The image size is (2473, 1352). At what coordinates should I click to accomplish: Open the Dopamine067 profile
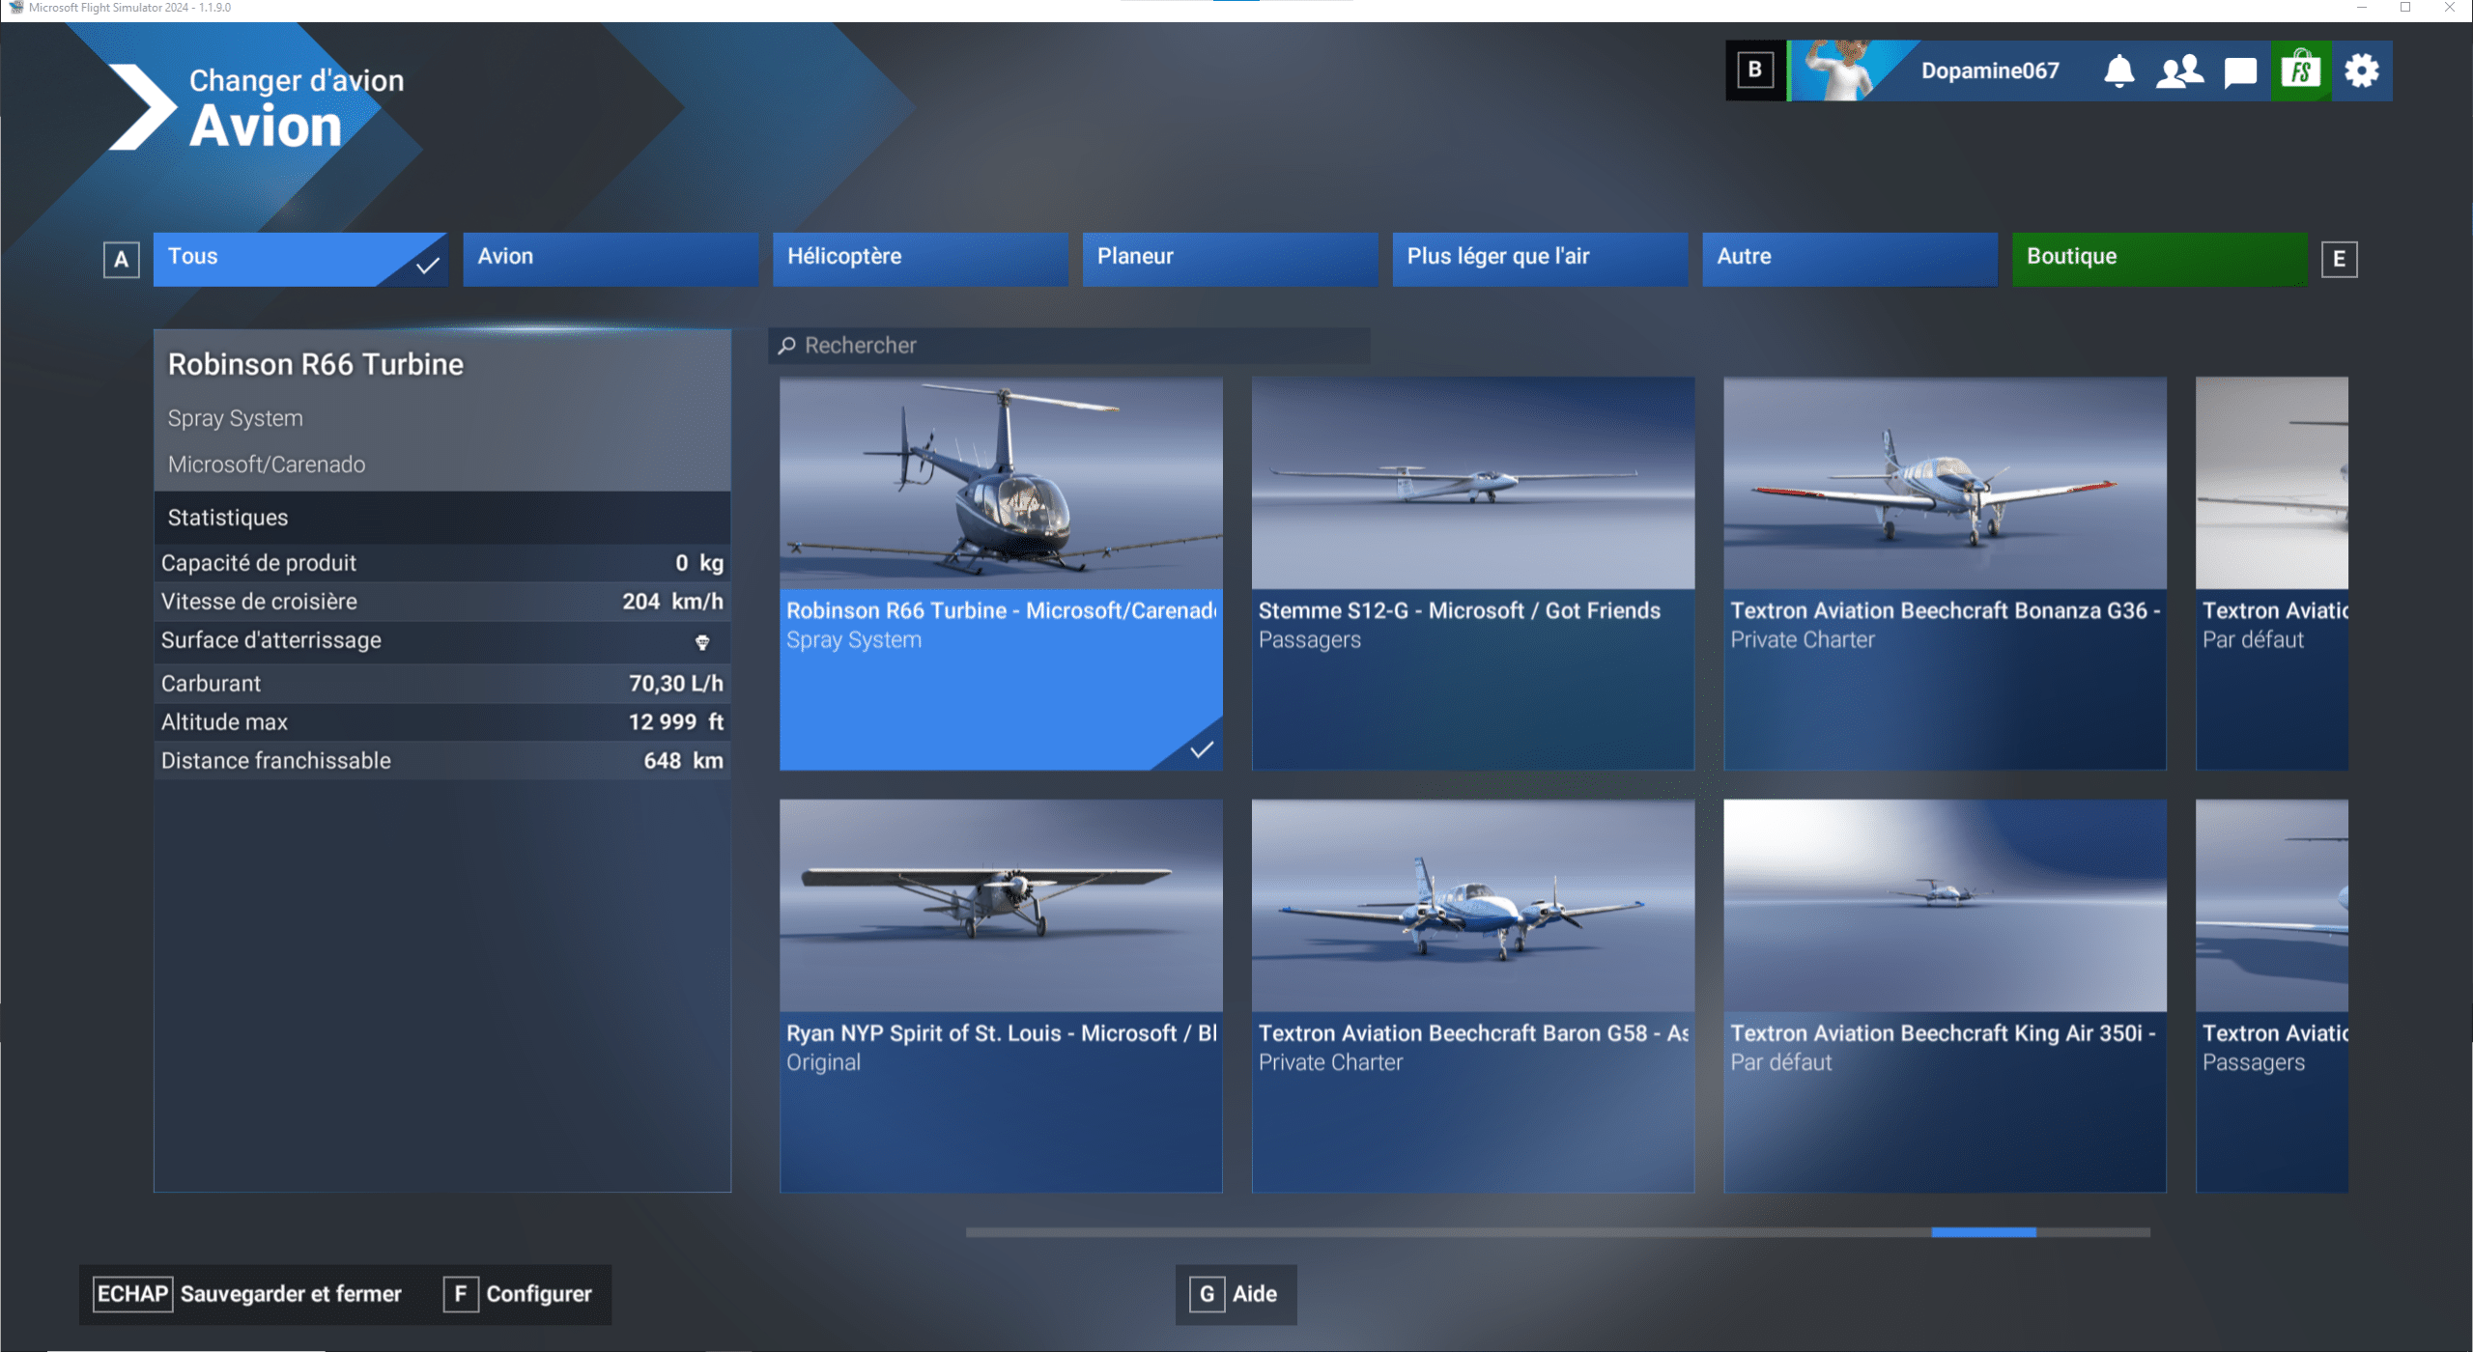point(1990,70)
